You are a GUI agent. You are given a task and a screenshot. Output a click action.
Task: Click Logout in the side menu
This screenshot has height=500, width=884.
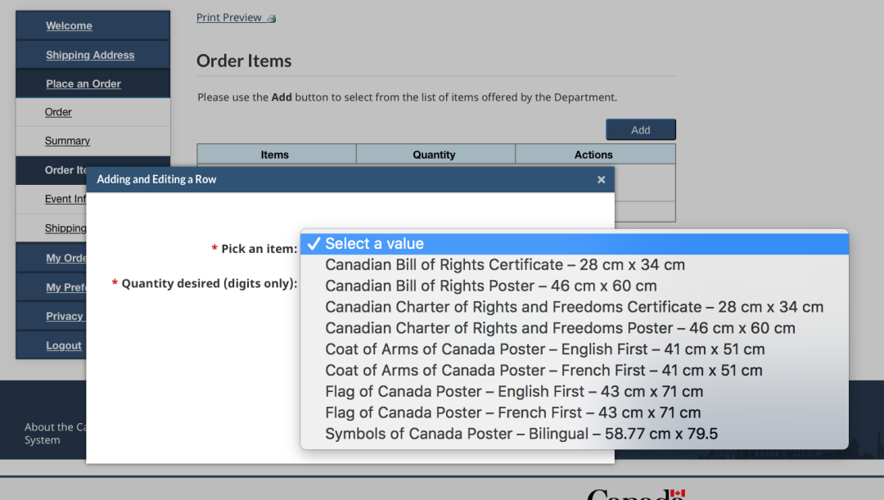[64, 346]
